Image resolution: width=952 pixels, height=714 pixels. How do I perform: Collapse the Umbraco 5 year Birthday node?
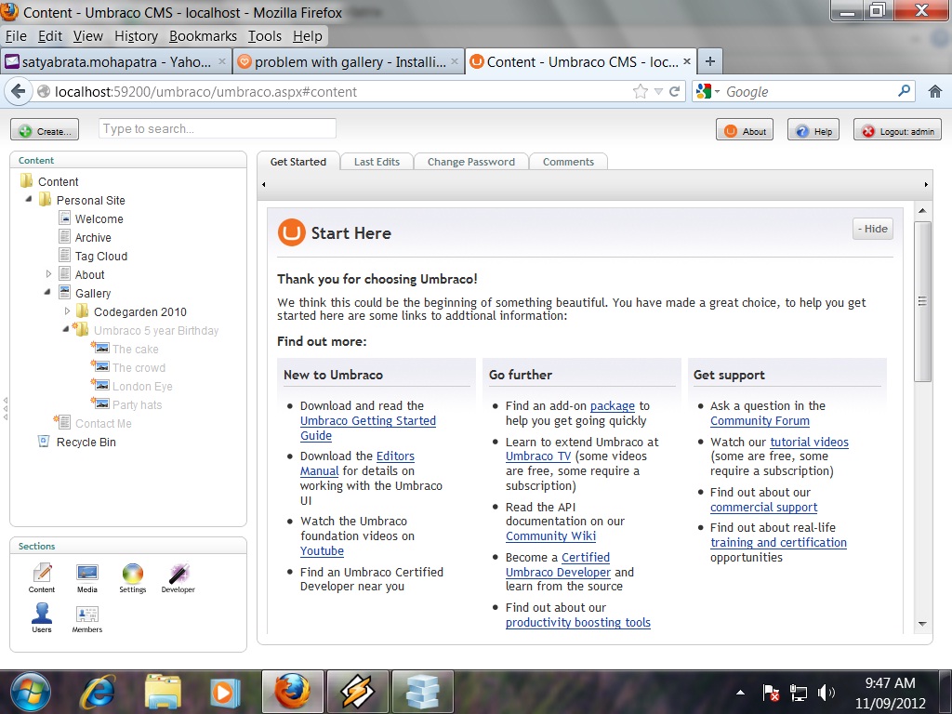click(66, 329)
